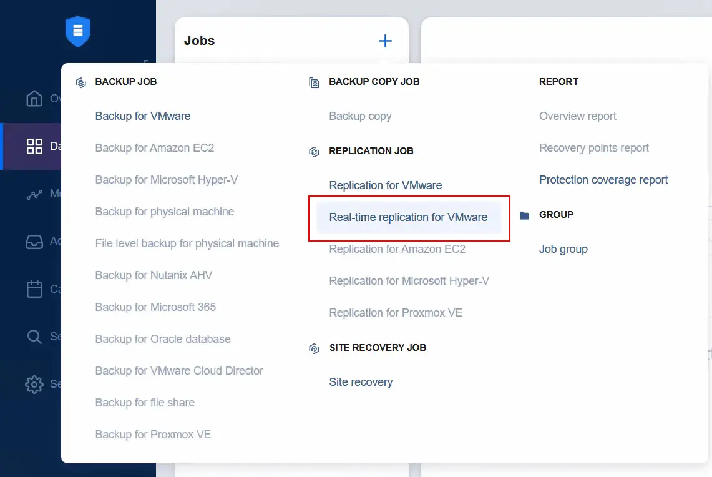The width and height of the screenshot is (712, 477).
Task: Open the Site recovery job option
Action: [361, 381]
